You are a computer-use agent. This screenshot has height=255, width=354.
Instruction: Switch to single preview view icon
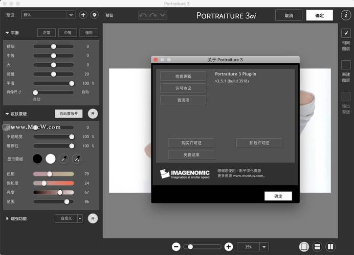[x=304, y=247]
